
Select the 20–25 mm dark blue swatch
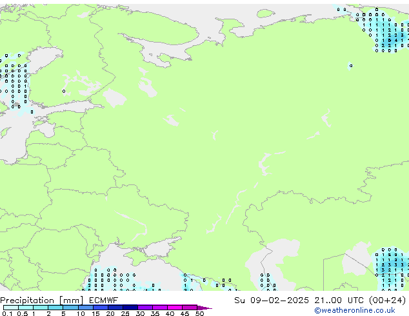[115, 308]
